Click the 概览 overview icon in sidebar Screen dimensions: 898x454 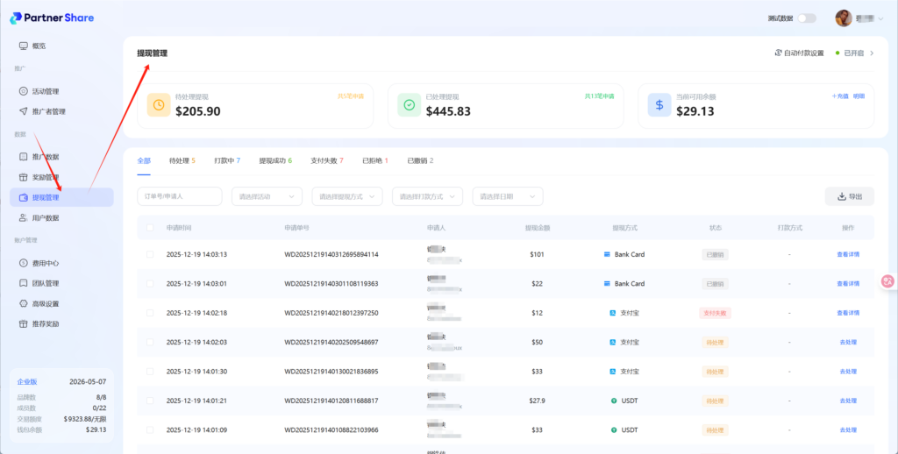23,46
